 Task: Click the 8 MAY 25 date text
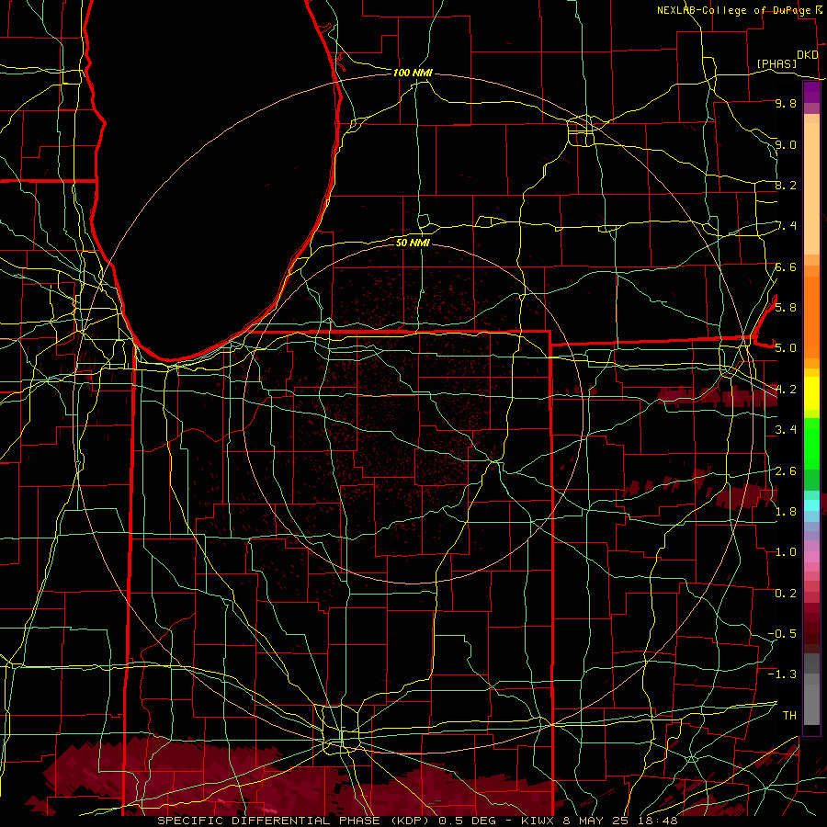(x=597, y=821)
